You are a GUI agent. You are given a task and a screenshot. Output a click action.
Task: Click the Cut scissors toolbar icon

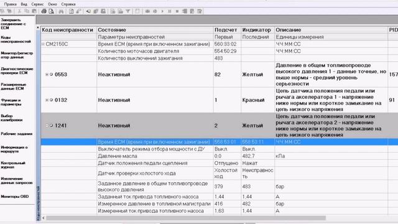point(19,11)
